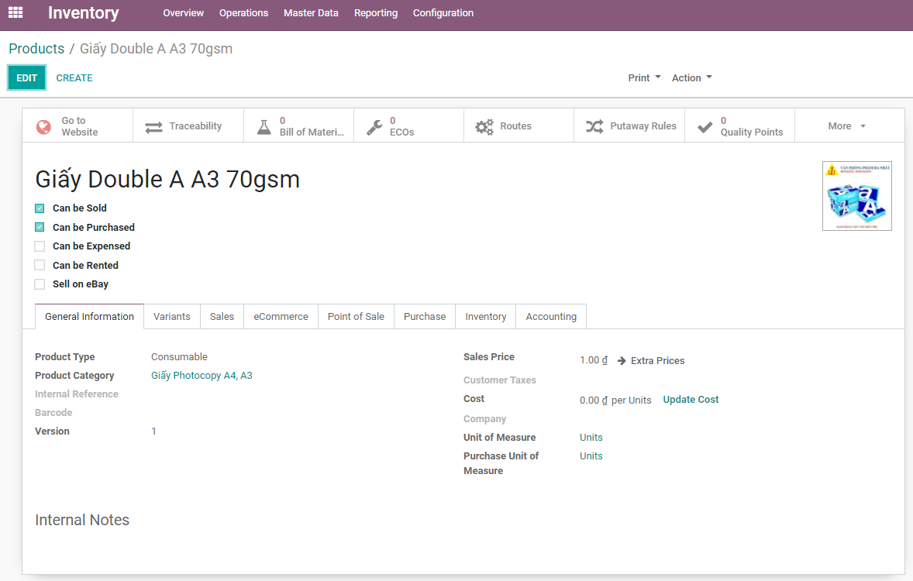Open the Action dropdown
The width and height of the screenshot is (913, 581).
point(692,77)
